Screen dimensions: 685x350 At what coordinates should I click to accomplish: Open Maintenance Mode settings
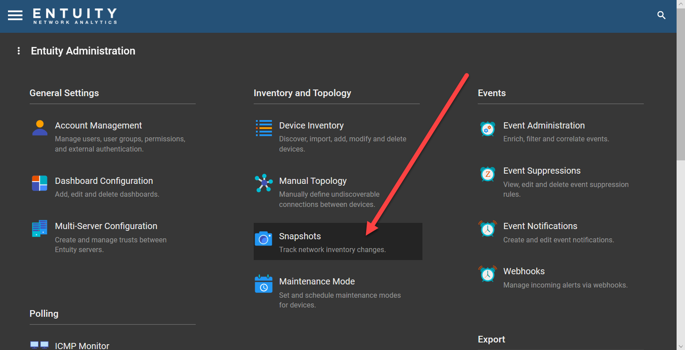[x=317, y=281]
